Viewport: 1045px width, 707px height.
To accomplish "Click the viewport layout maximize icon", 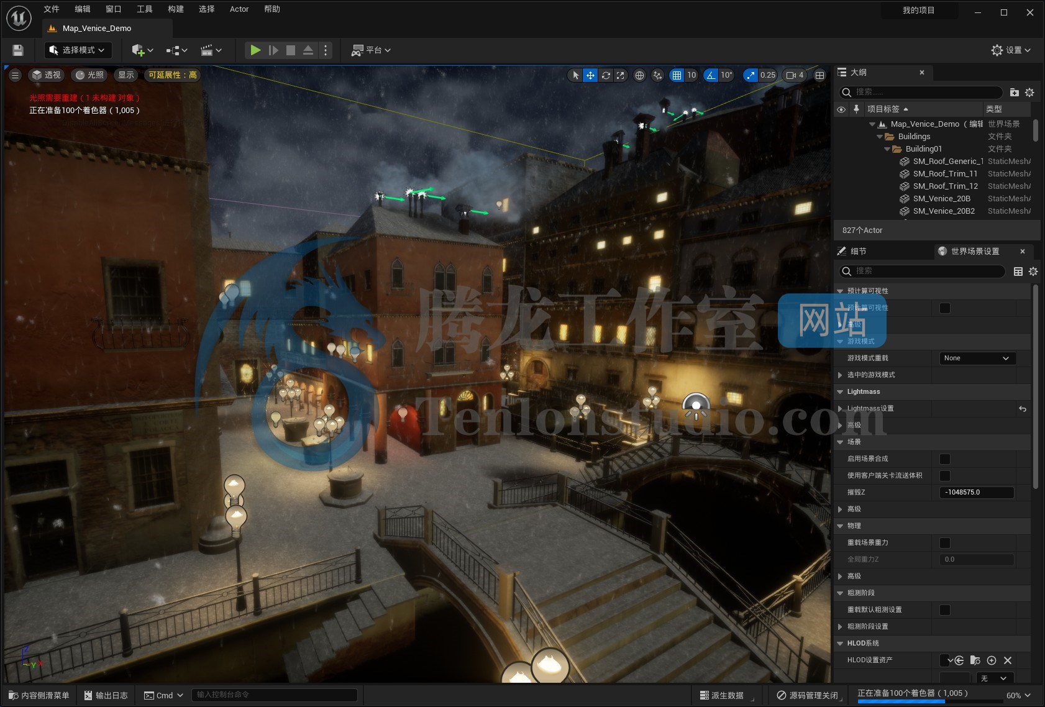I will (x=820, y=75).
